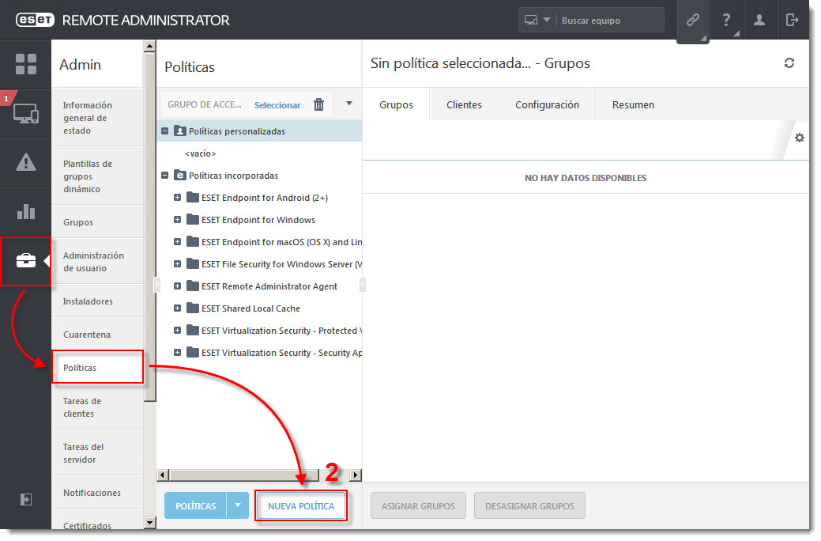Open the table settings gear icon
The image size is (821, 541).
tap(800, 137)
